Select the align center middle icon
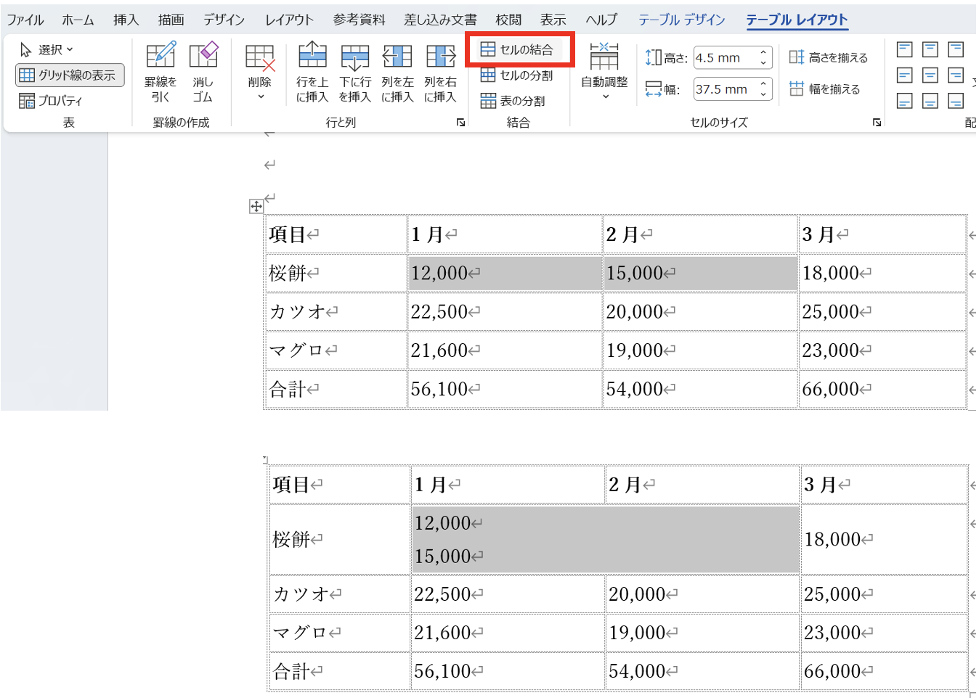The image size is (979, 698). pyautogui.click(x=930, y=75)
